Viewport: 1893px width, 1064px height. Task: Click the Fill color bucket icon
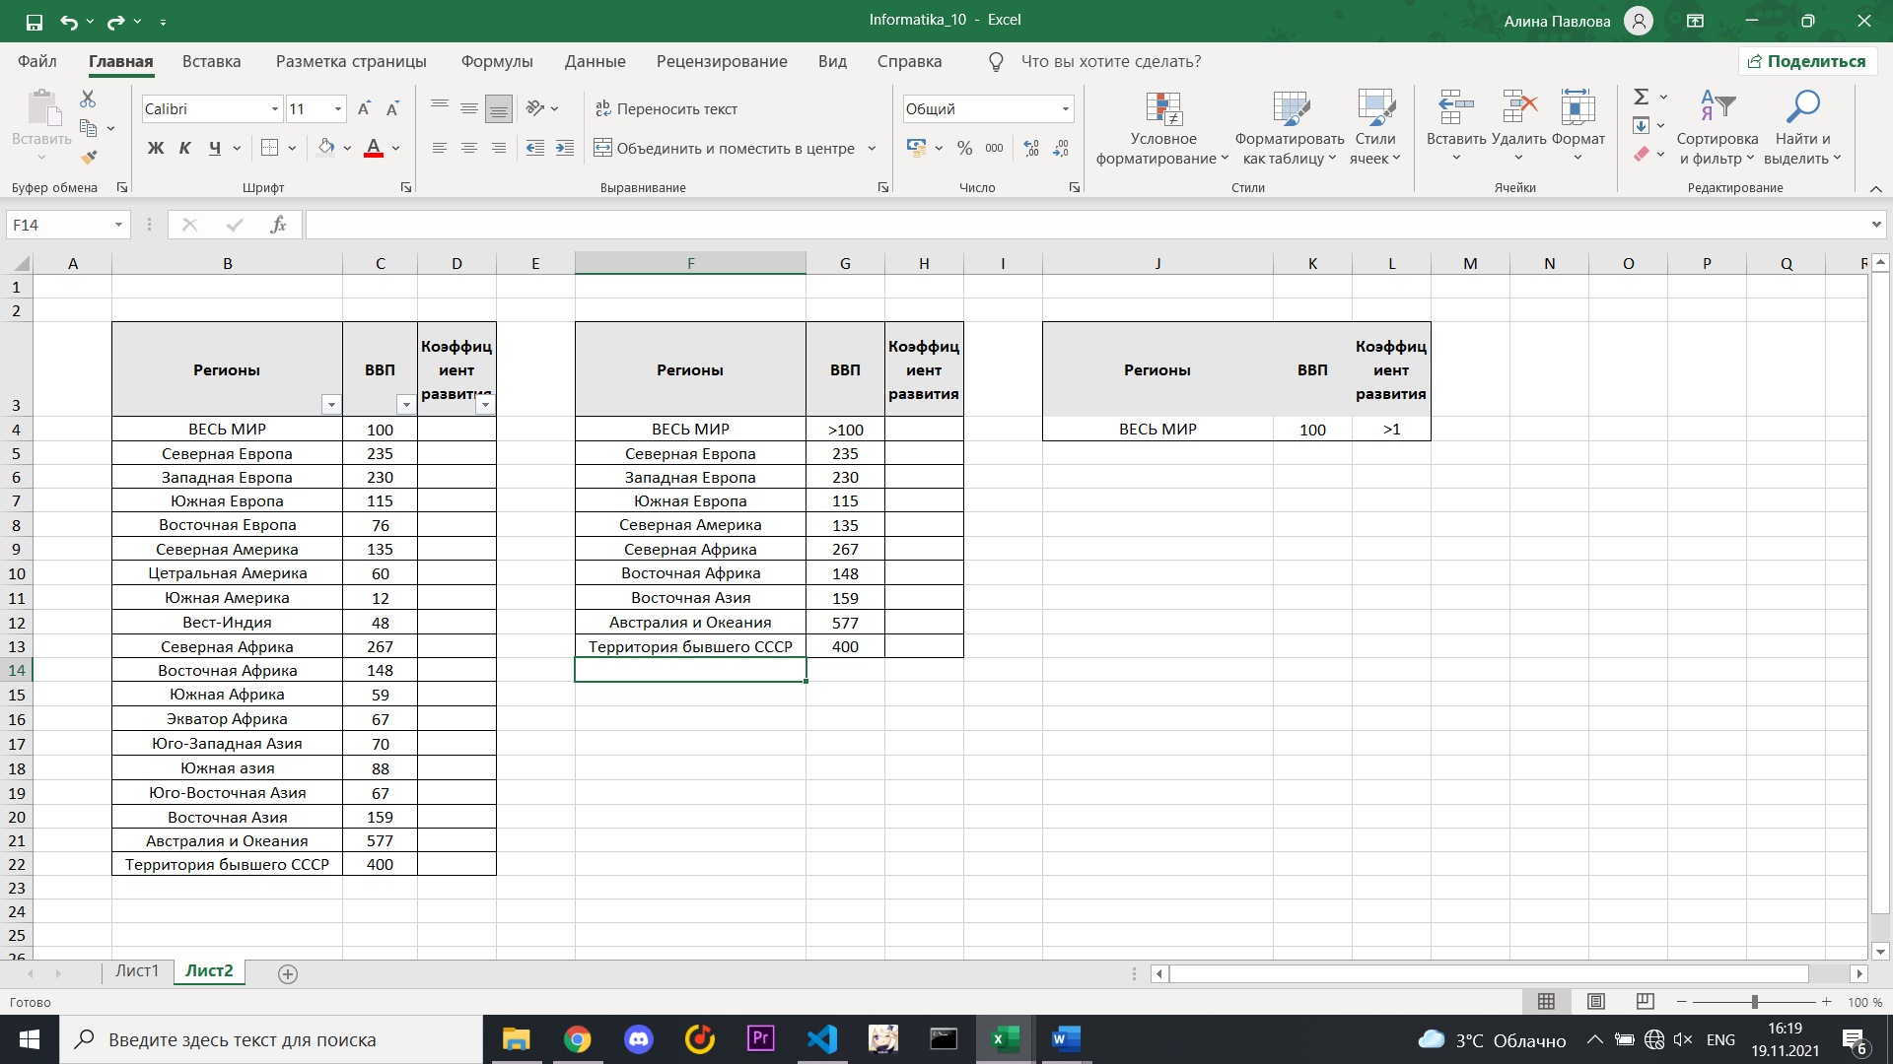pyautogui.click(x=325, y=148)
